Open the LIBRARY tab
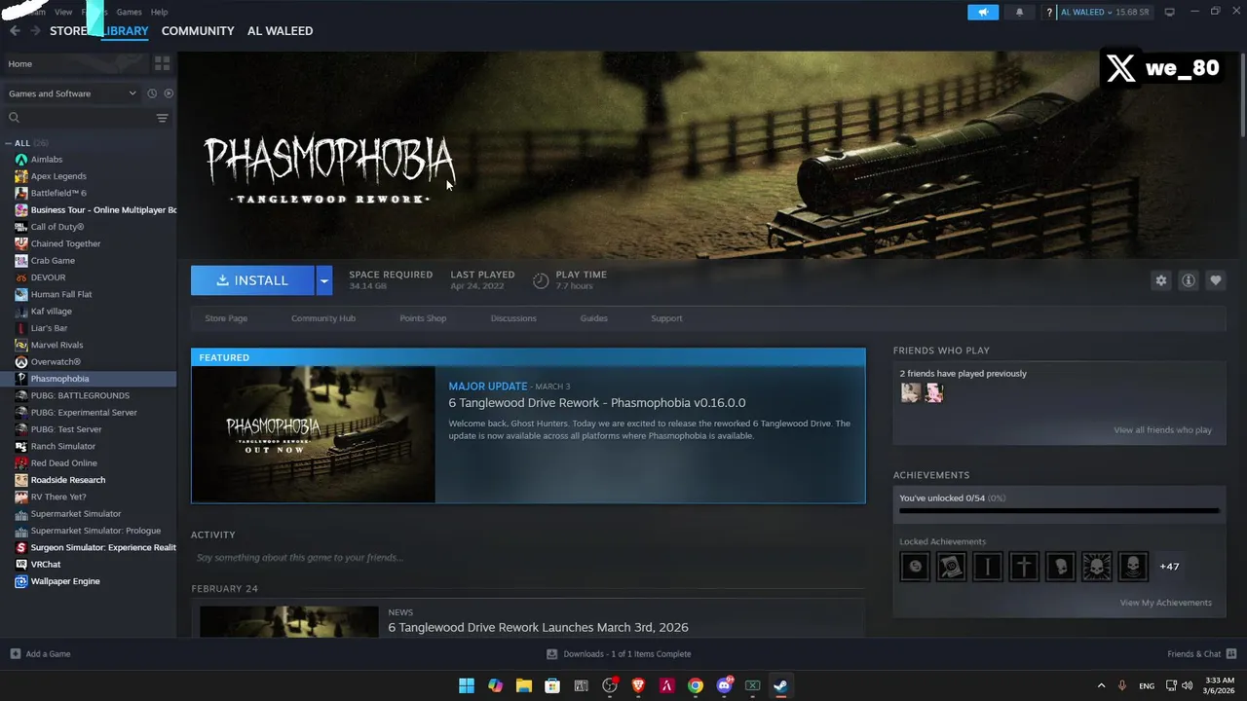This screenshot has height=701, width=1247. point(126,31)
